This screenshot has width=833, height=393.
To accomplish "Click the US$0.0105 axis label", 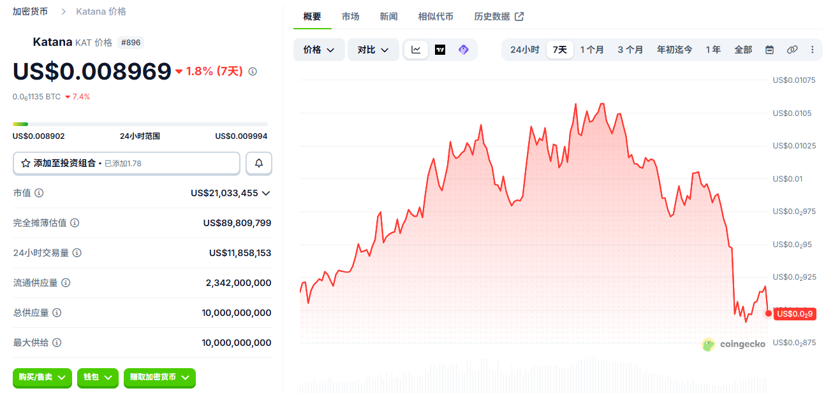I will tap(792, 113).
